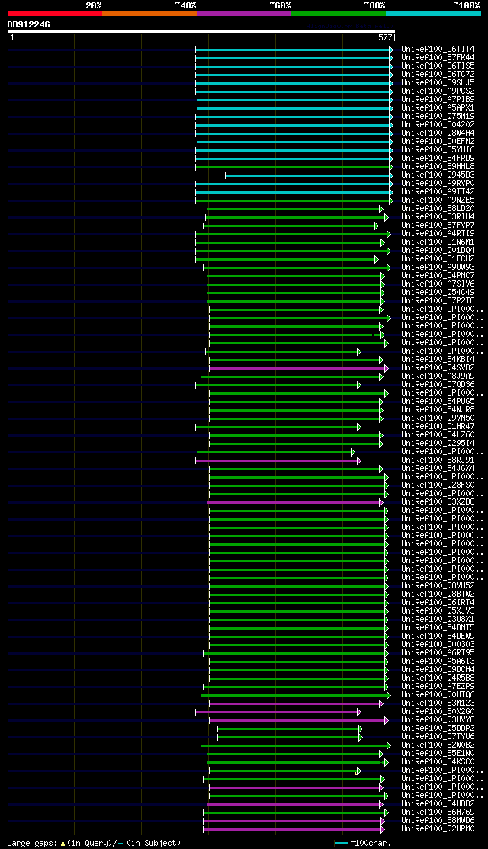Select label UniRef100_D0EFM2
The image size is (488, 849).
(x=438, y=141)
